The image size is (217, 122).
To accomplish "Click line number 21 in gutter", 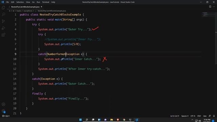I will pos(15,114).
